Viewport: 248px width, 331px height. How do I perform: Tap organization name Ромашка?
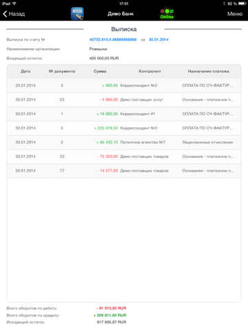pos(98,49)
